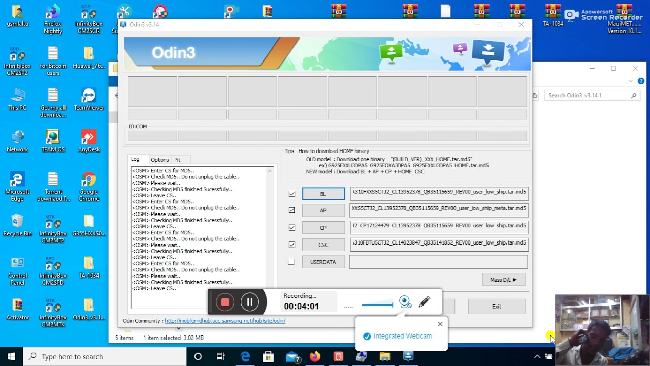Select the Huawei_Y6 folder on desktop
The width and height of the screenshot is (650, 366).
coord(88,58)
